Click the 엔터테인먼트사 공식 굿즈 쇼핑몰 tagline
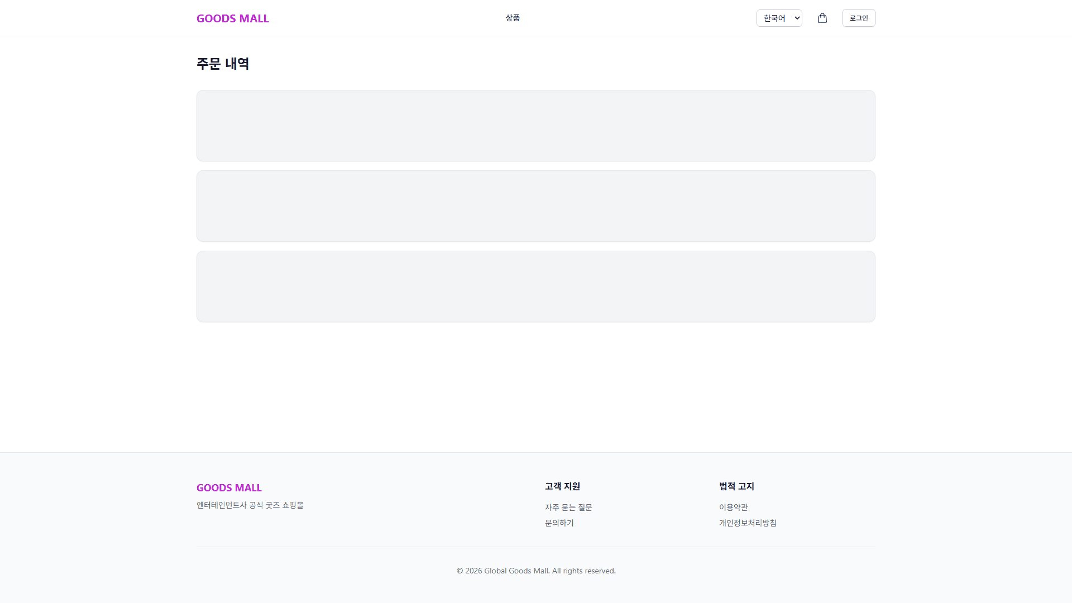The height and width of the screenshot is (603, 1072). 250,505
